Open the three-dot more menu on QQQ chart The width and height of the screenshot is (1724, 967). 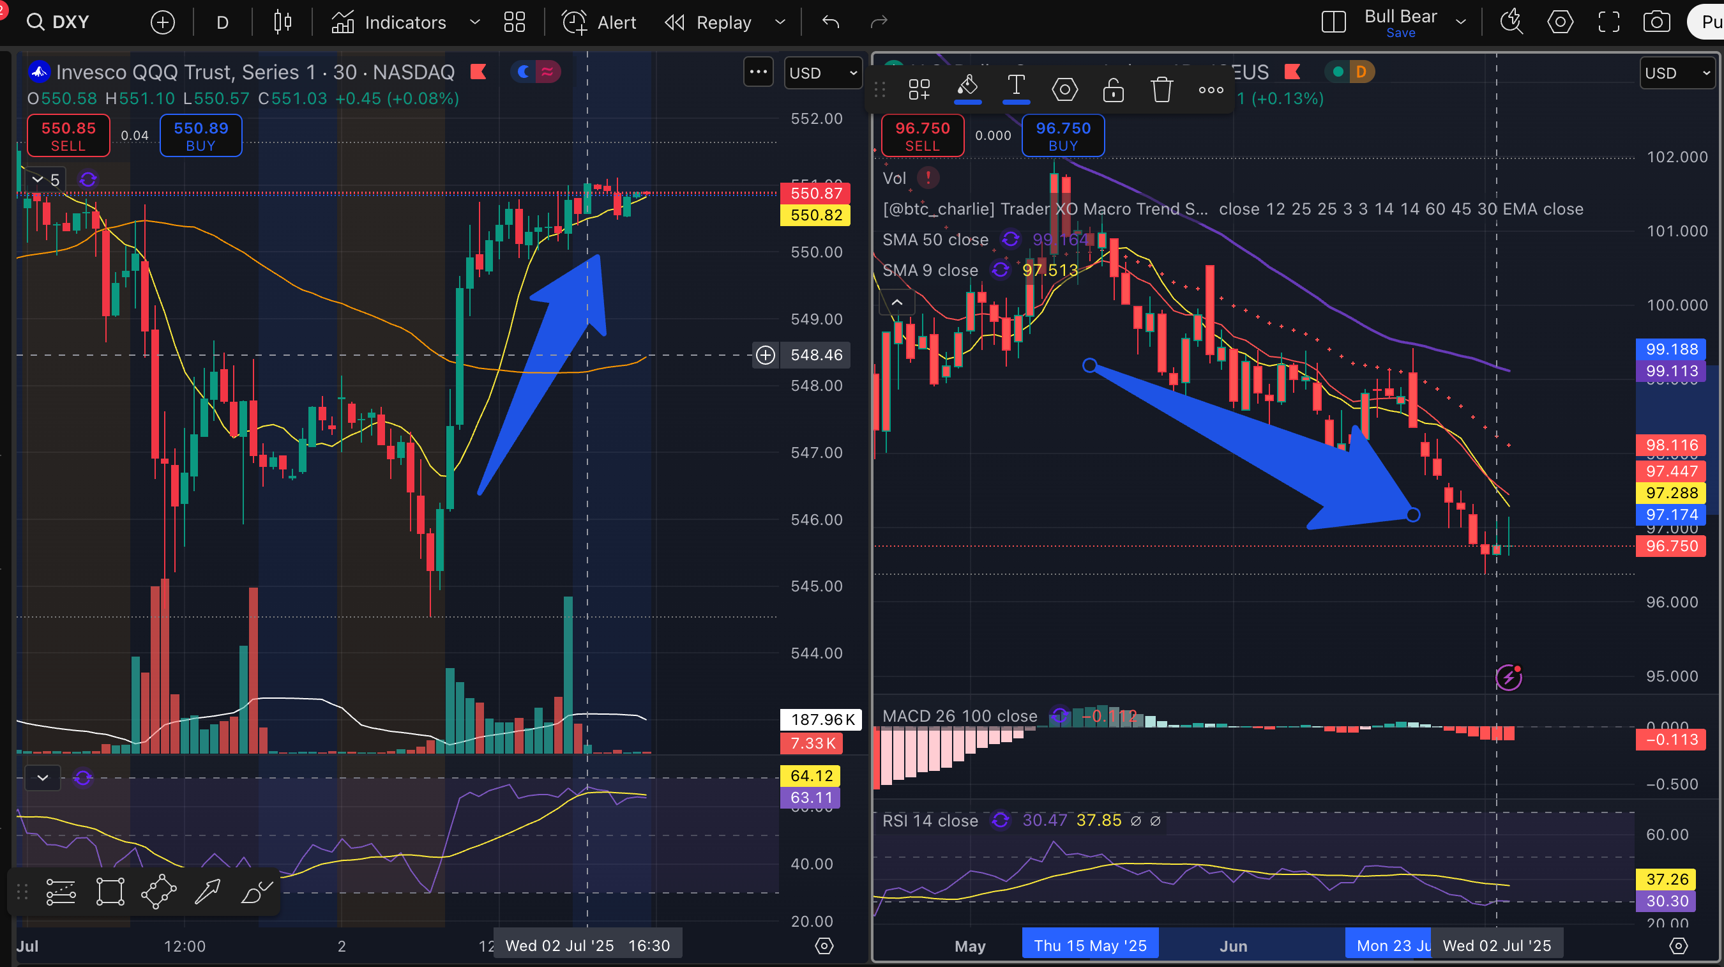tap(759, 72)
